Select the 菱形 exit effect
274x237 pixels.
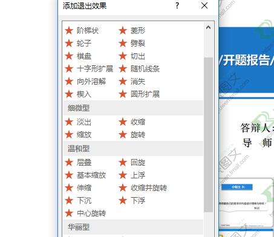pyautogui.click(x=132, y=31)
